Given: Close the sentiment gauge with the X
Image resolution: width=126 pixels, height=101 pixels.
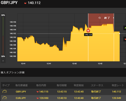Looking at the screenshot, I should point(3,61).
